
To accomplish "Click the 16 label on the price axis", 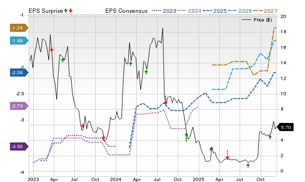I will coord(284,48).
